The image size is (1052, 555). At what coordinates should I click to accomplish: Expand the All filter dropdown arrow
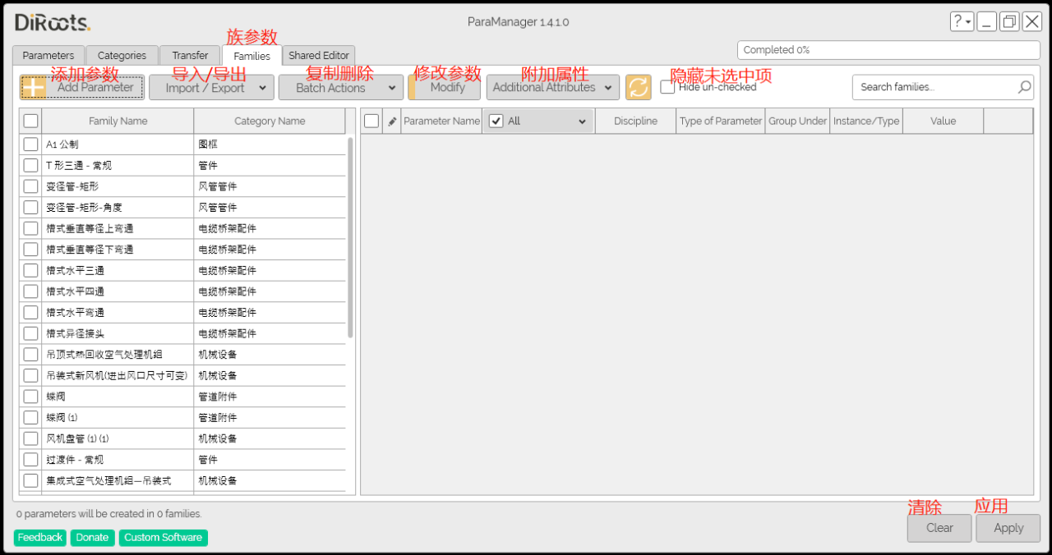(582, 122)
